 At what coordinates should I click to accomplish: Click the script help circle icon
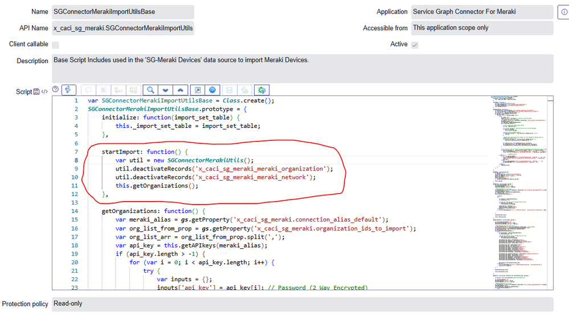[55, 89]
